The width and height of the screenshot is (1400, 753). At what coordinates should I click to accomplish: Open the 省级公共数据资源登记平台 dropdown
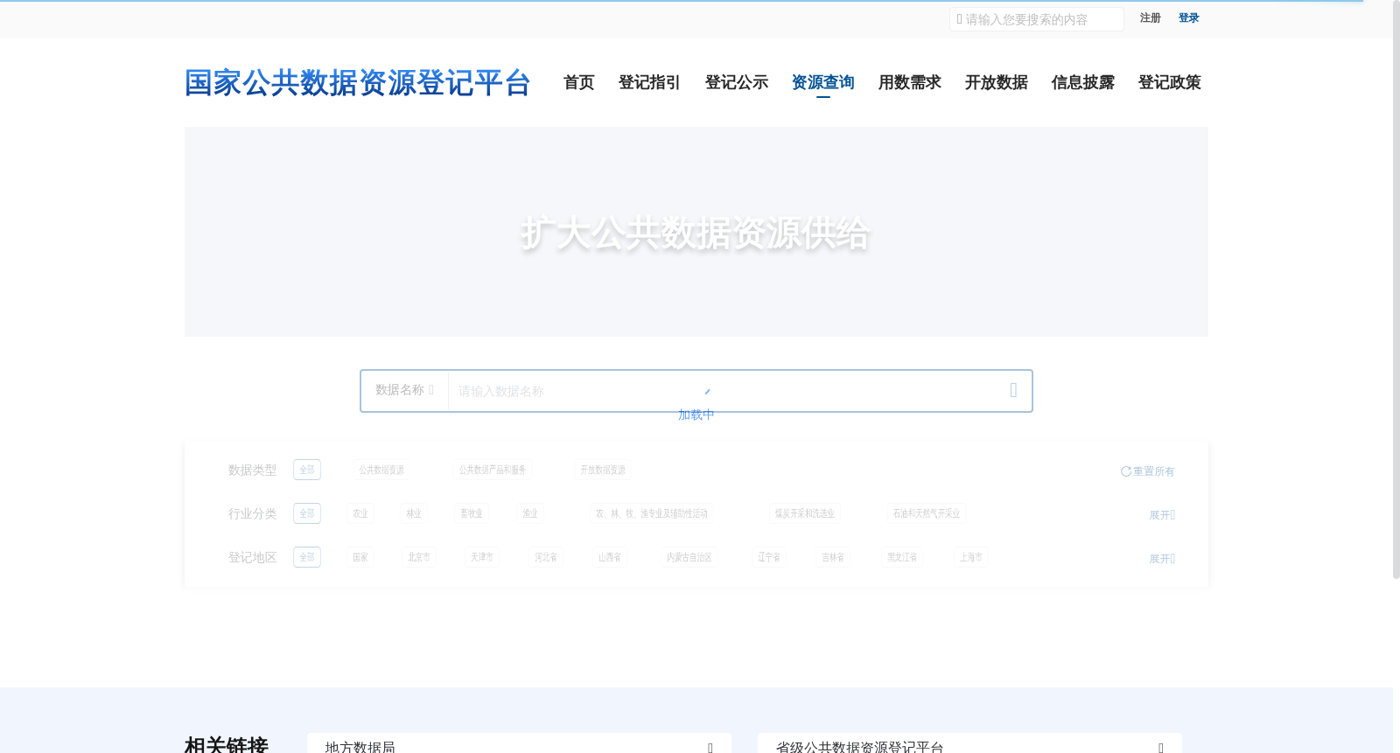pos(969,746)
